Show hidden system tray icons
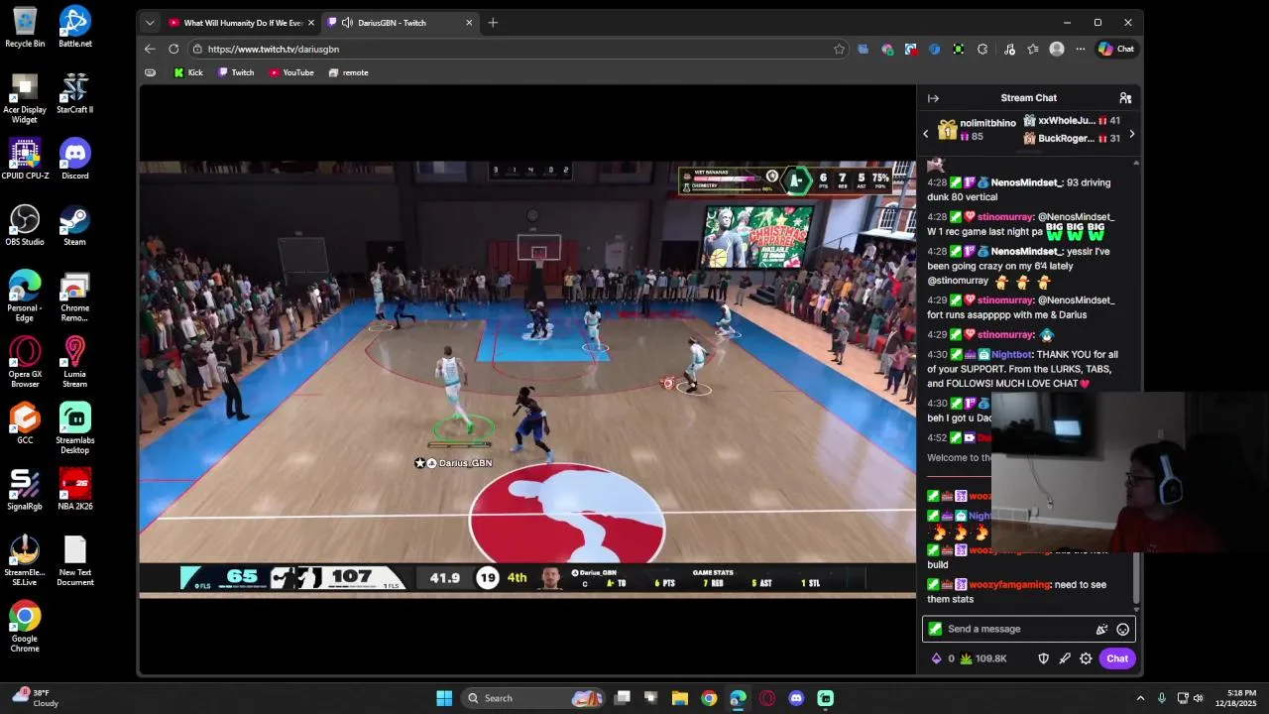This screenshot has width=1269, height=714. click(x=1140, y=698)
